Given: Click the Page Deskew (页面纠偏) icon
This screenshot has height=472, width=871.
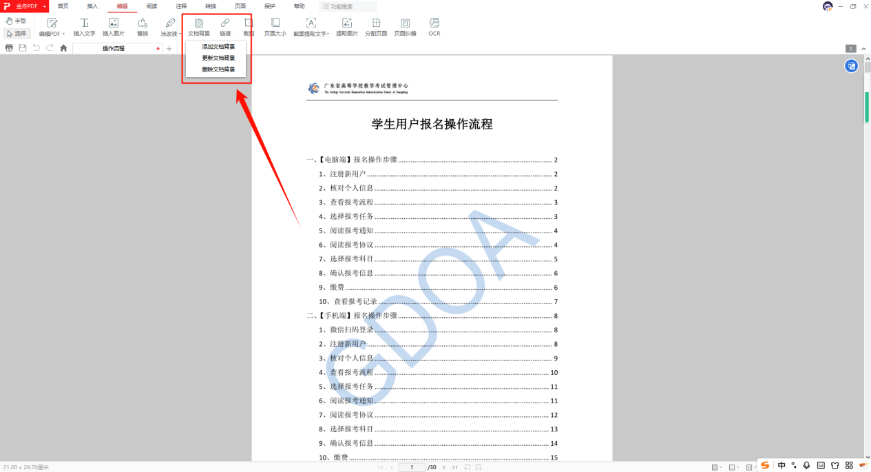Looking at the screenshot, I should click(406, 26).
